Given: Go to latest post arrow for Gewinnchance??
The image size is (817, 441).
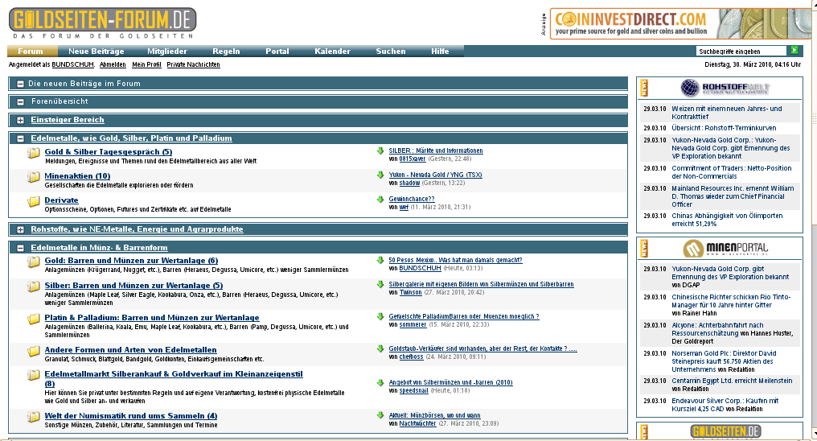Looking at the screenshot, I should click(380, 199).
